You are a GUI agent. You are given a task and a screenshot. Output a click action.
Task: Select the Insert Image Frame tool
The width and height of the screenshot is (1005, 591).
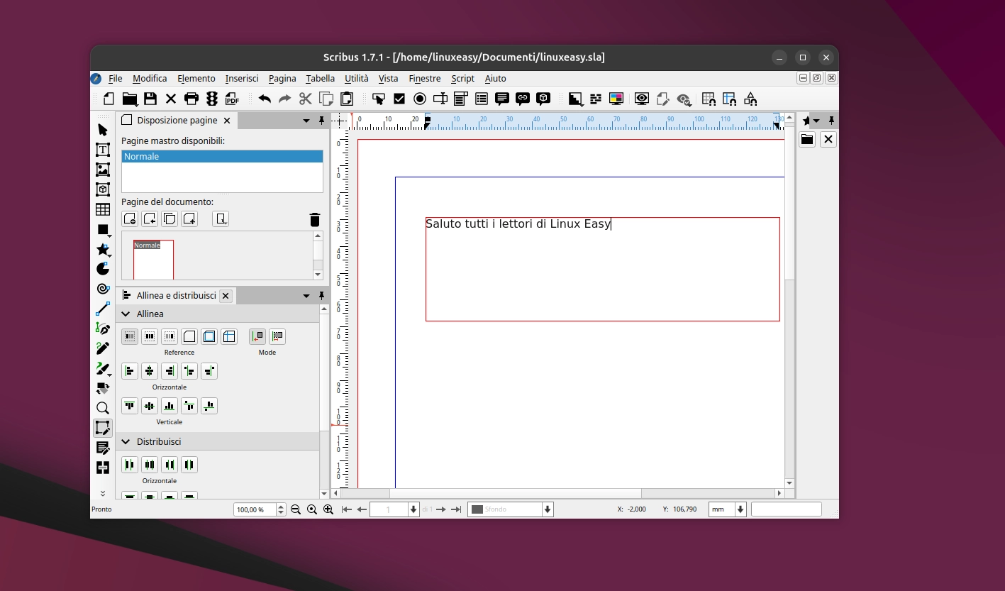102,170
